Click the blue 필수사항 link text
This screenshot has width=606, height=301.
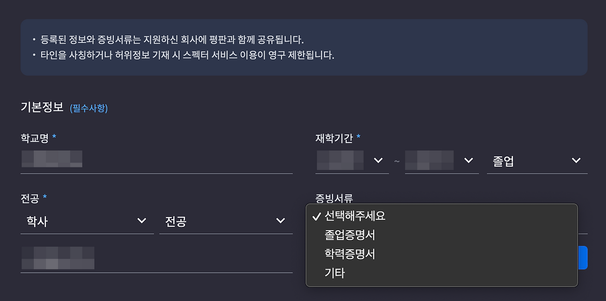(x=89, y=108)
